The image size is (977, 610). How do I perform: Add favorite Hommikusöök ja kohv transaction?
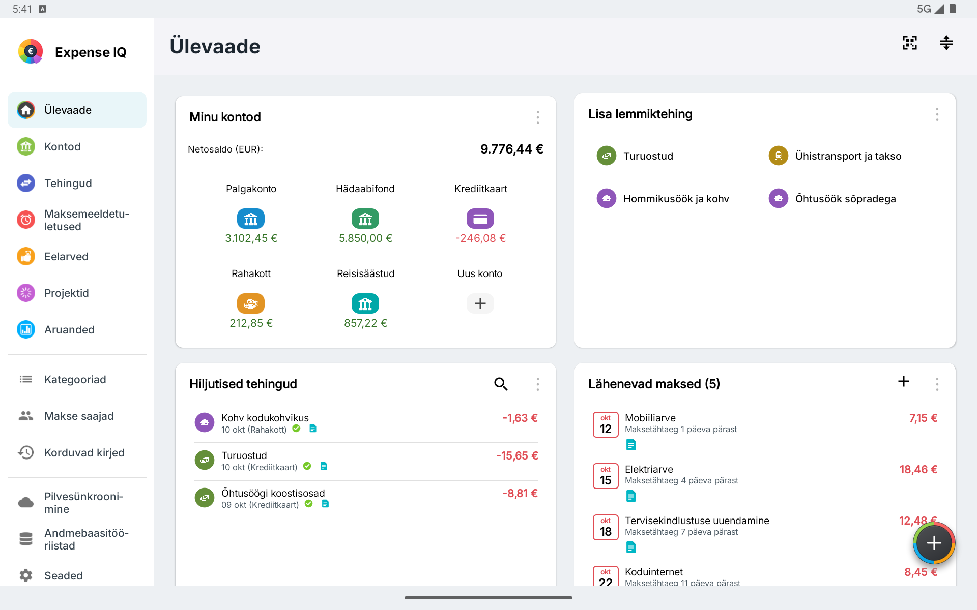pyautogui.click(x=663, y=198)
